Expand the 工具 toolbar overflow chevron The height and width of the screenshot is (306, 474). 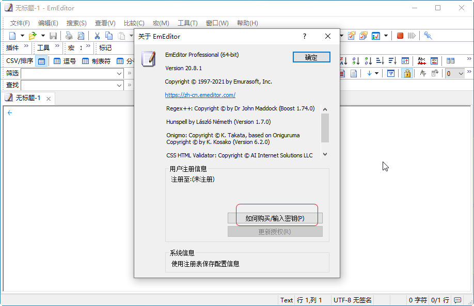pos(57,46)
